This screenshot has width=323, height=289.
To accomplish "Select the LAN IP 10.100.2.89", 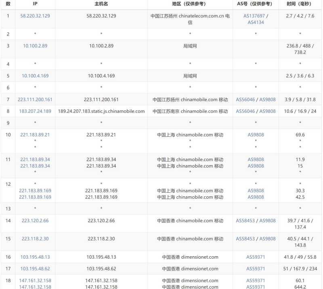I will point(35,46).
